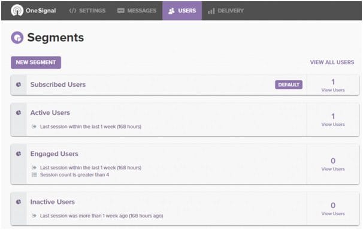This screenshot has width=363, height=230.
Task: Click the pie icon beside Engaged Users
Action: tap(19, 154)
